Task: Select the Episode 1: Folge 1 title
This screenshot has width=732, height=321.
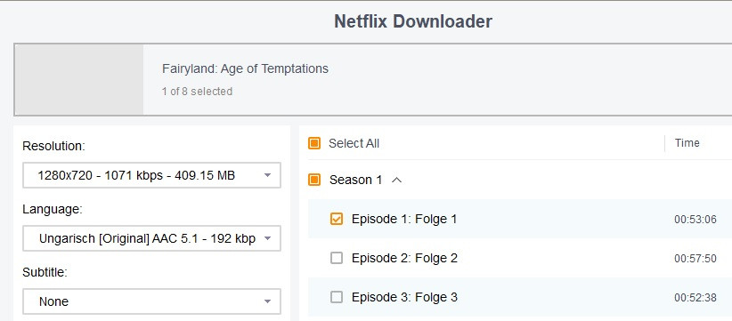Action: pos(404,219)
